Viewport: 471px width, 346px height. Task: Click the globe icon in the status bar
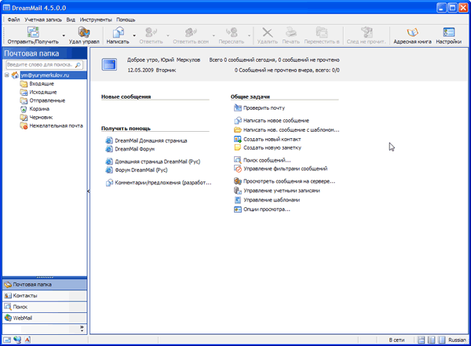[17, 340]
